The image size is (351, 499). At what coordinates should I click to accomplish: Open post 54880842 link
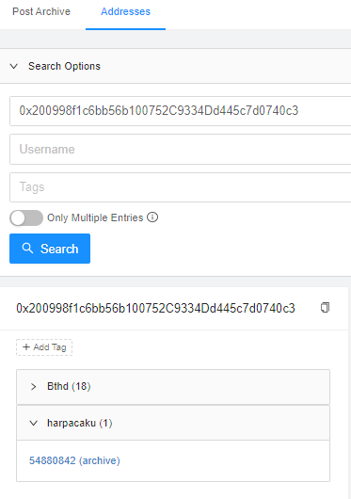tap(53, 460)
